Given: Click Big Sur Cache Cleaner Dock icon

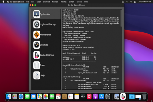Looking at the screenshot, I should click(x=123, y=97).
